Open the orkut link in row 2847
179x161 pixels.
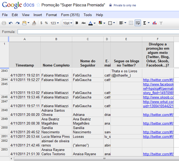pos(158,104)
